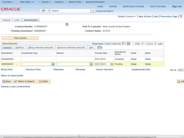Click the horizontal scrollbar thumb
The image size is (184, 138).
(80, 136)
